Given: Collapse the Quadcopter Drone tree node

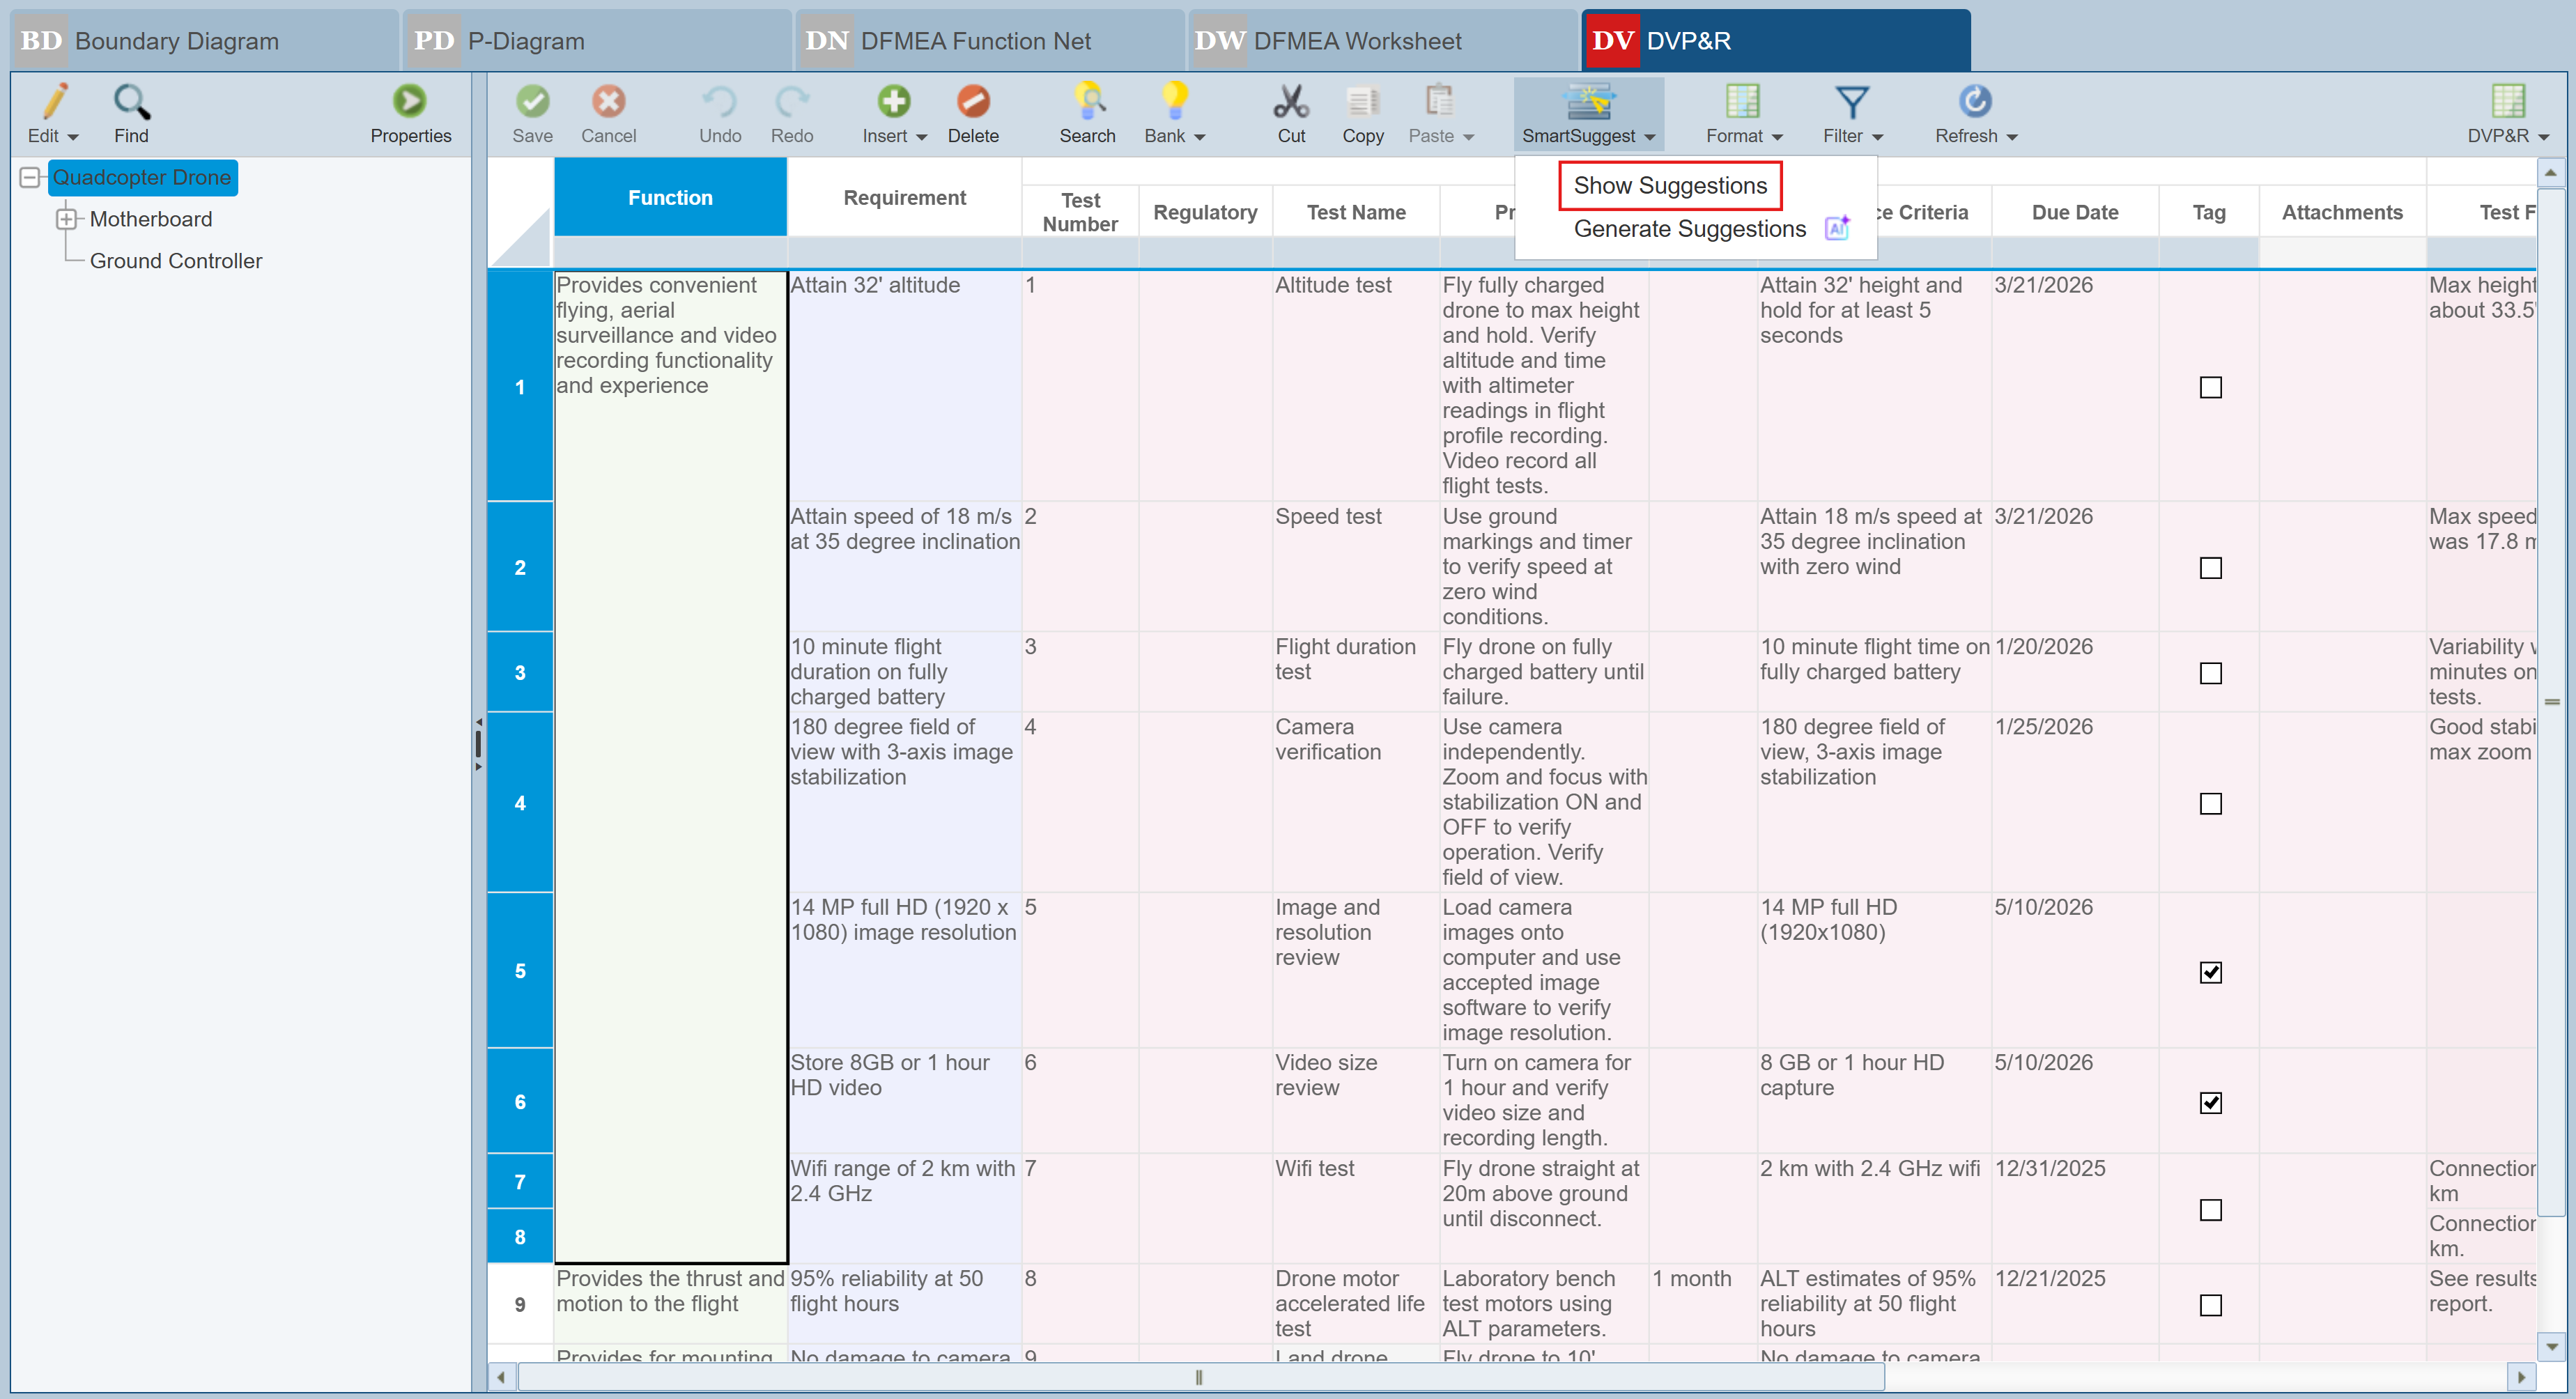Looking at the screenshot, I should 30,178.
